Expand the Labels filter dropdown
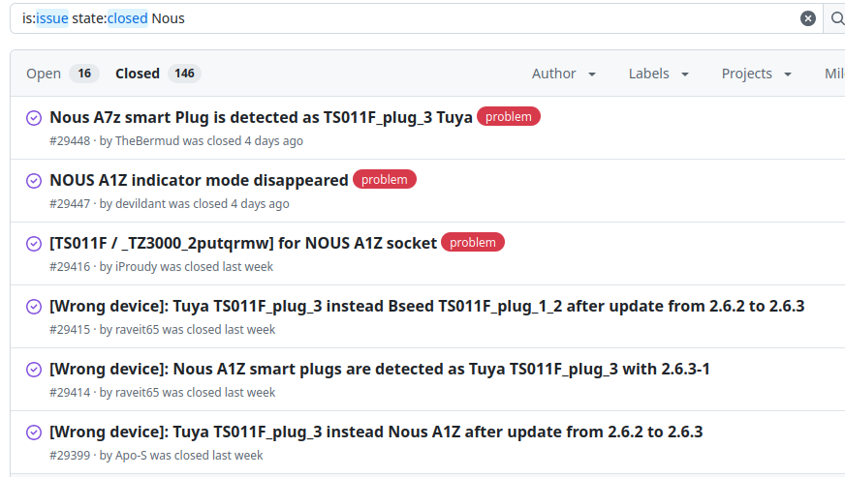Image resolution: width=845 pixels, height=477 pixels. pyautogui.click(x=659, y=74)
